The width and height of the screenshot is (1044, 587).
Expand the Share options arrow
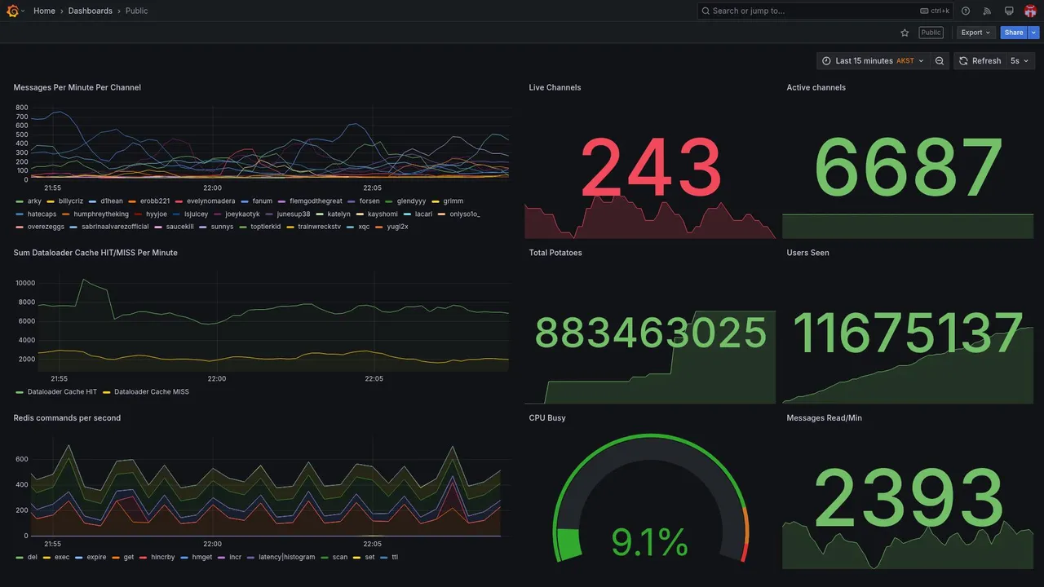point(1034,33)
